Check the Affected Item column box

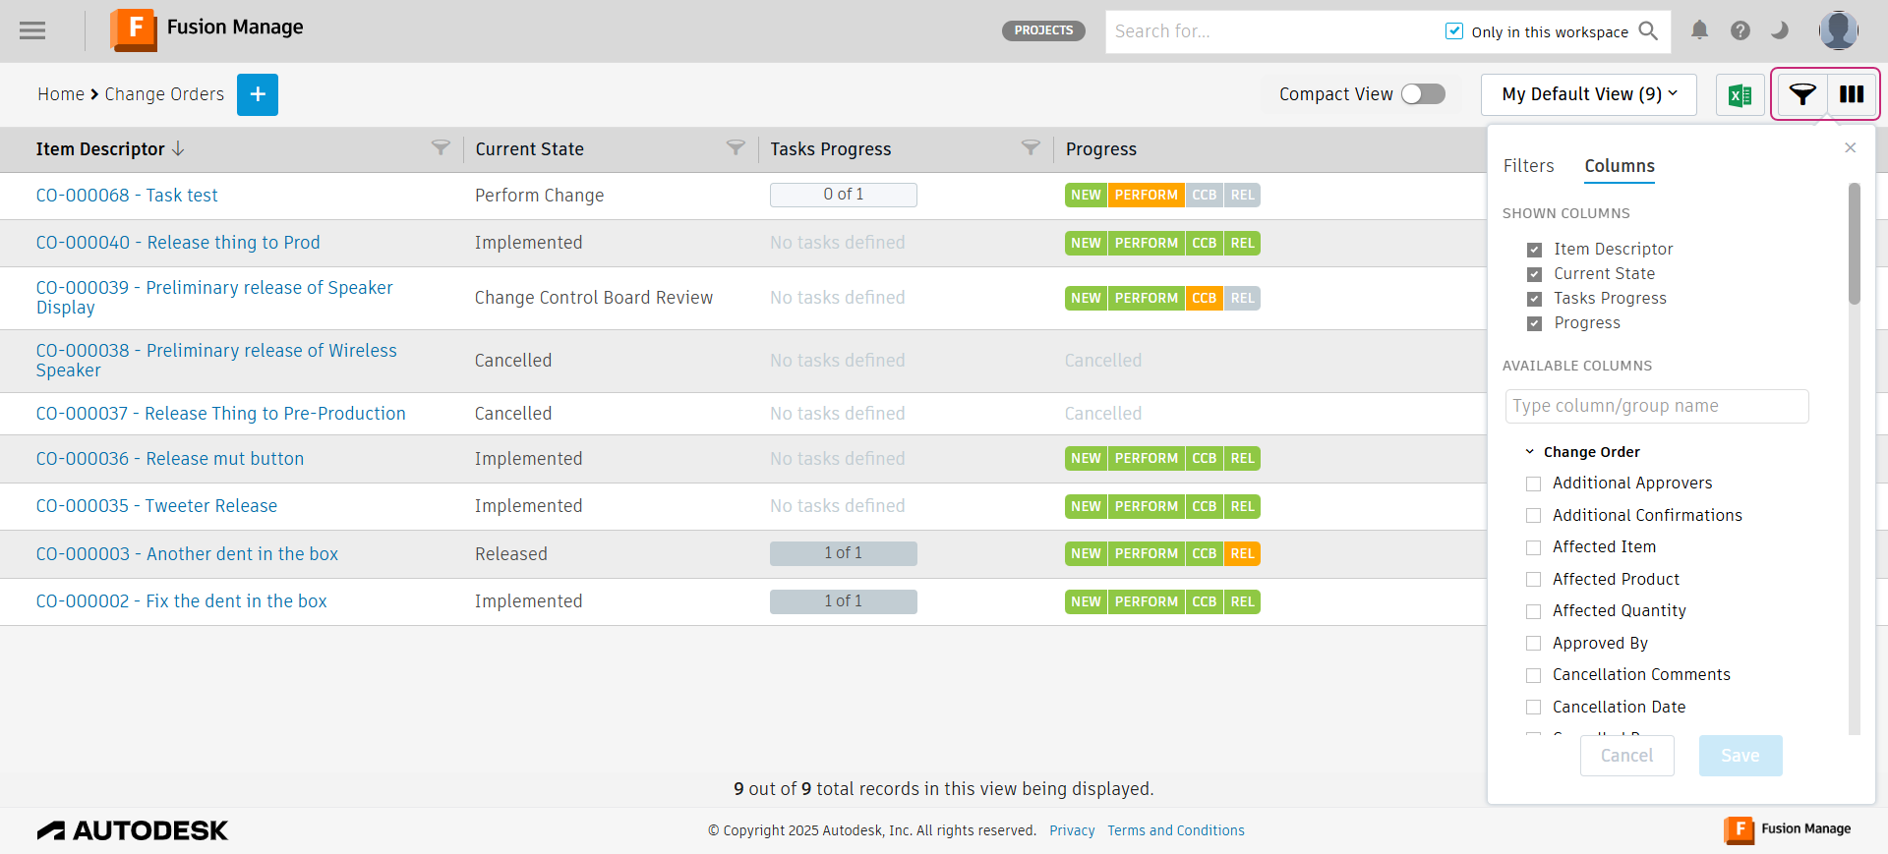click(x=1533, y=547)
